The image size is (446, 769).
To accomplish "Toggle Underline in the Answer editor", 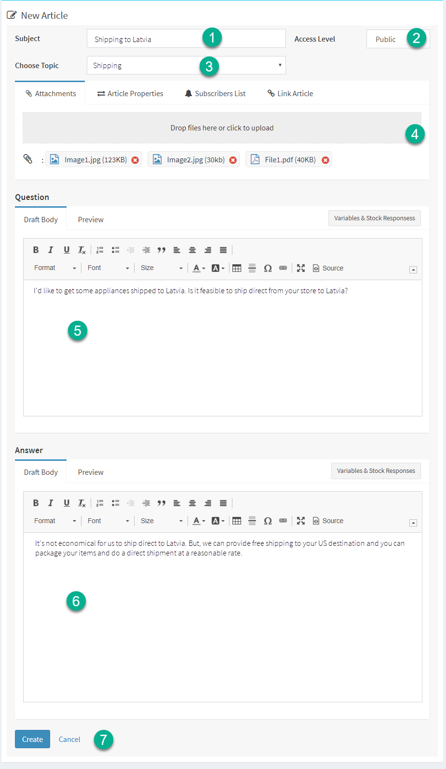I will [x=67, y=503].
